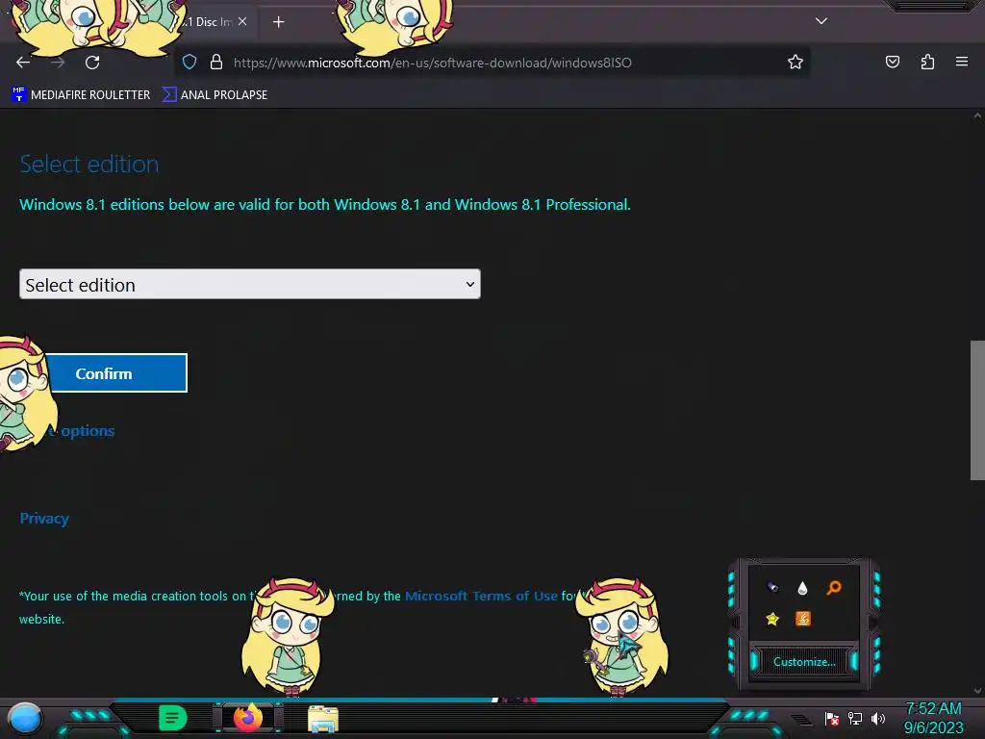Open the network status tray icon

tap(855, 718)
